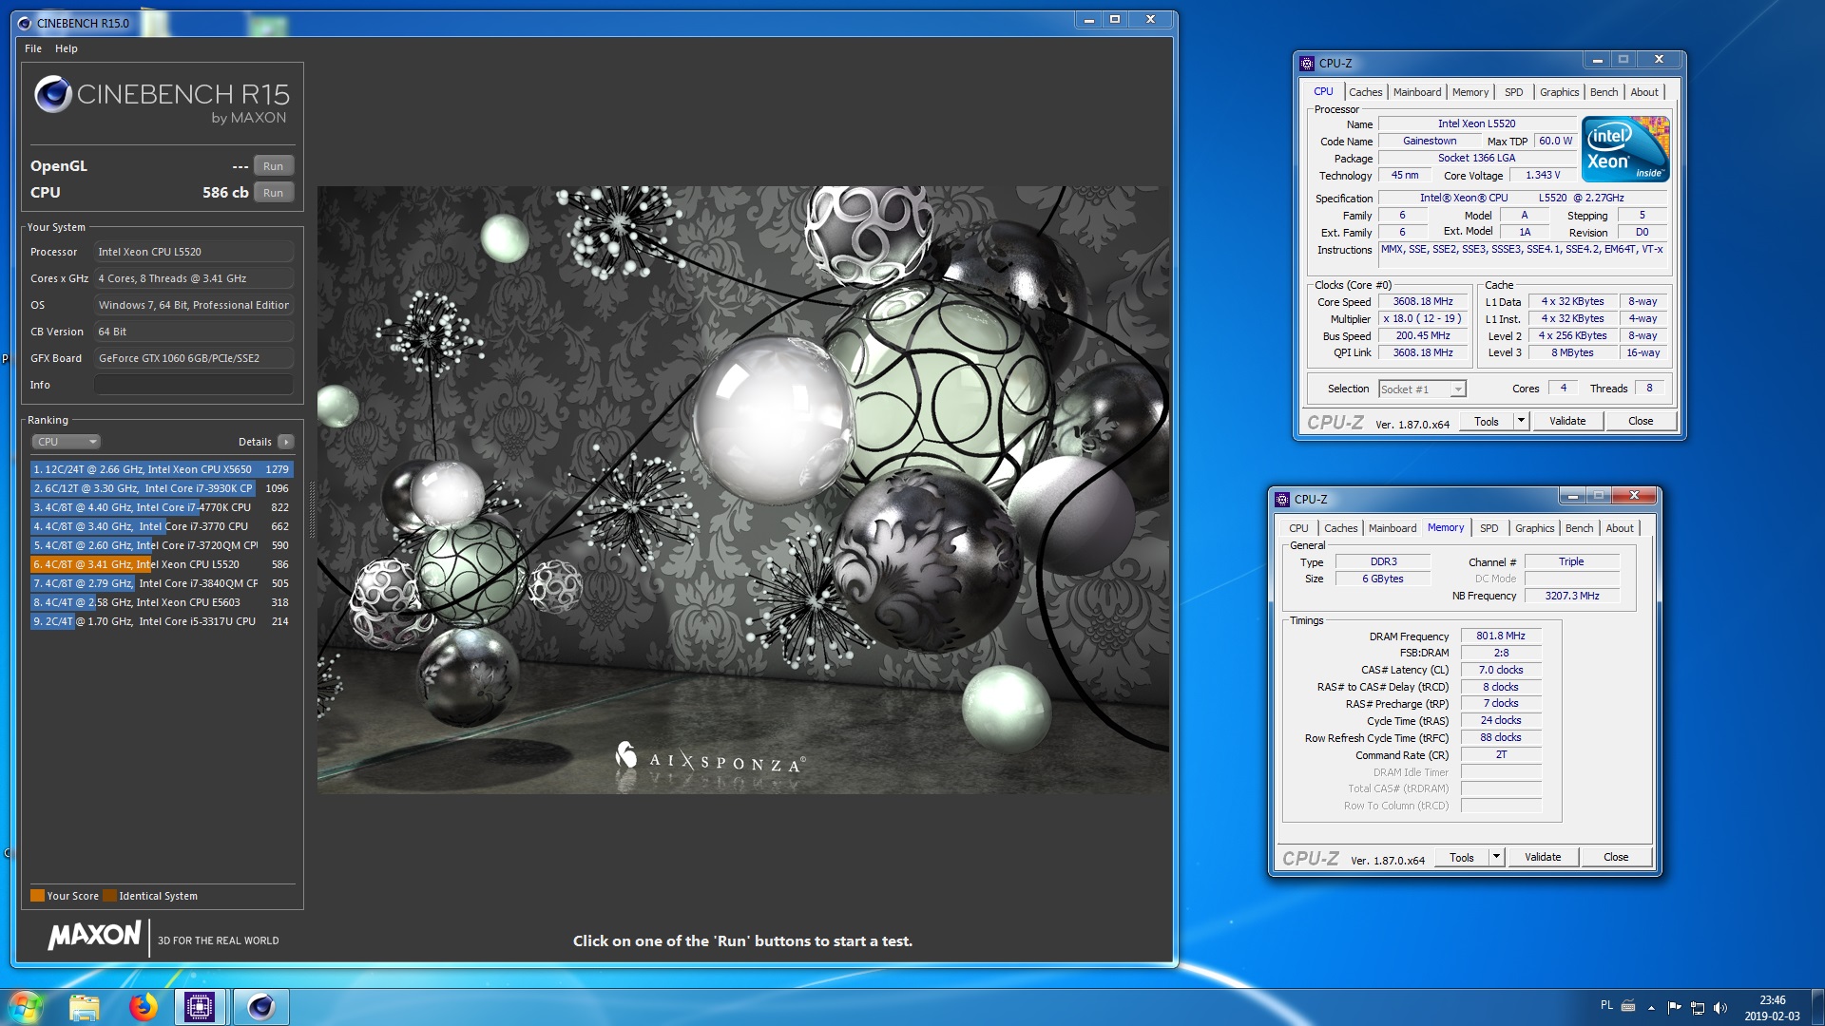Open the CPU ranking dropdown
The height and width of the screenshot is (1026, 1825).
pyautogui.click(x=66, y=442)
